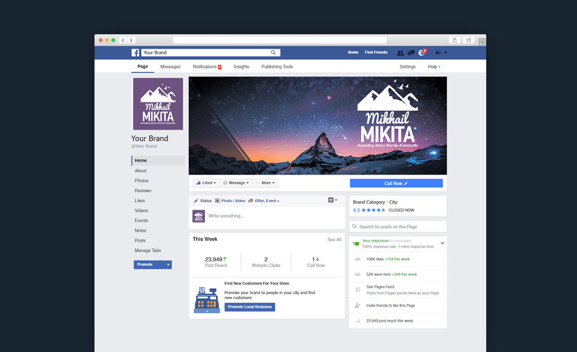577x352 pixels.
Task: Open Events in the sidebar
Action: (141, 221)
